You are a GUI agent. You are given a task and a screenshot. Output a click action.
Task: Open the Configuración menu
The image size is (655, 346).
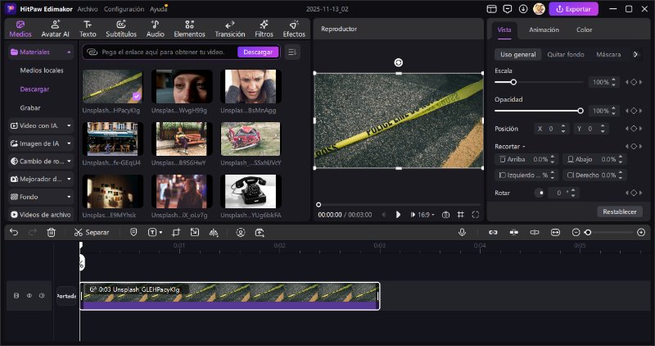(x=124, y=9)
